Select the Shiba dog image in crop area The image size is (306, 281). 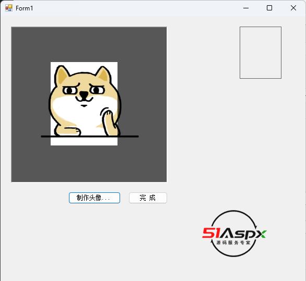[x=84, y=104]
